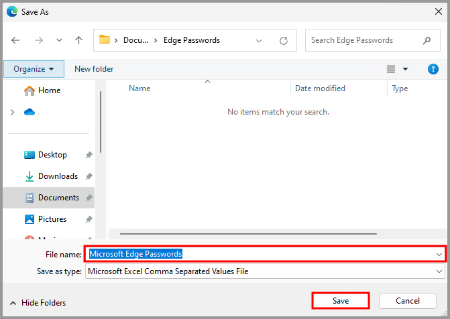
Task: Go up one folder level
Action: 78,40
